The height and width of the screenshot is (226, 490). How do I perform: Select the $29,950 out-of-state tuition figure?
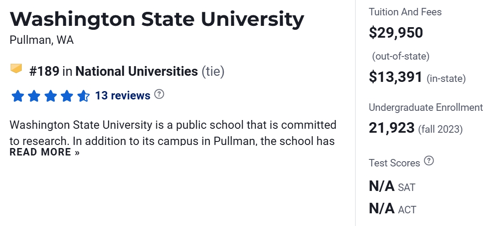point(396,33)
